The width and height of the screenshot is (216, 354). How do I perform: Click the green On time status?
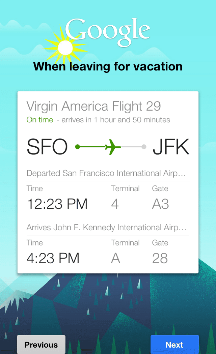tap(40, 120)
